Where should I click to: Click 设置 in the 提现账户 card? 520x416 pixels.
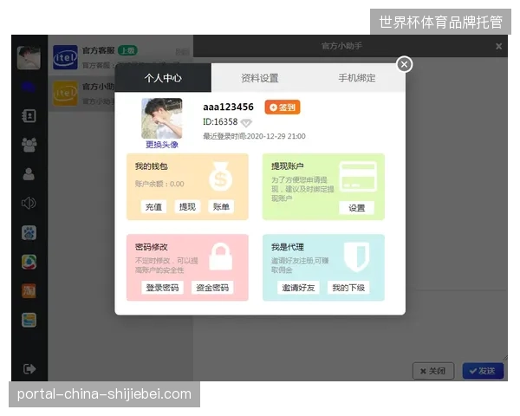click(x=356, y=208)
